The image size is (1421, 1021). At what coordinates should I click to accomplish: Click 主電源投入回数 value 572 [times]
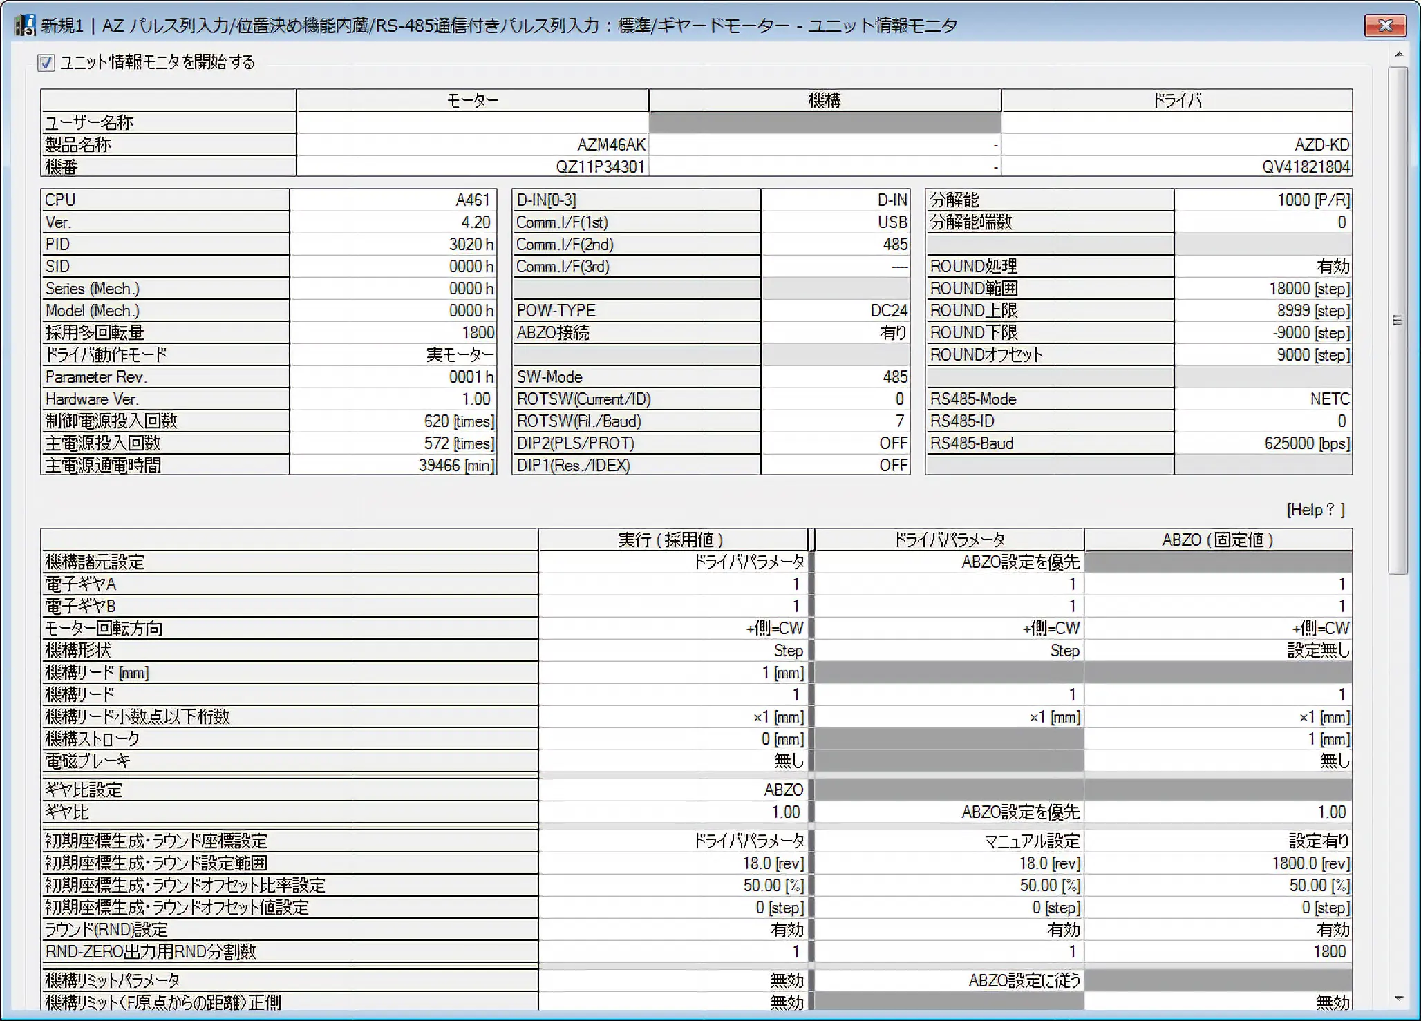coord(460,443)
